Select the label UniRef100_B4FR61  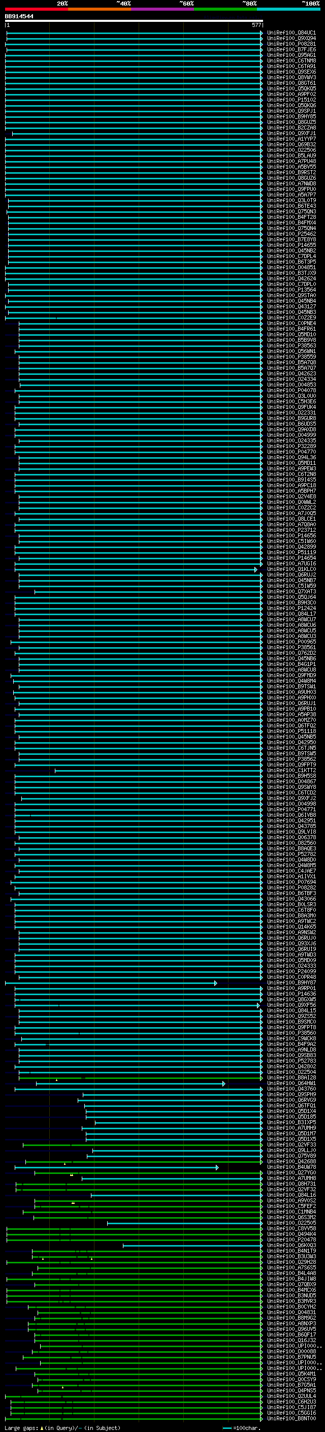click(x=291, y=329)
